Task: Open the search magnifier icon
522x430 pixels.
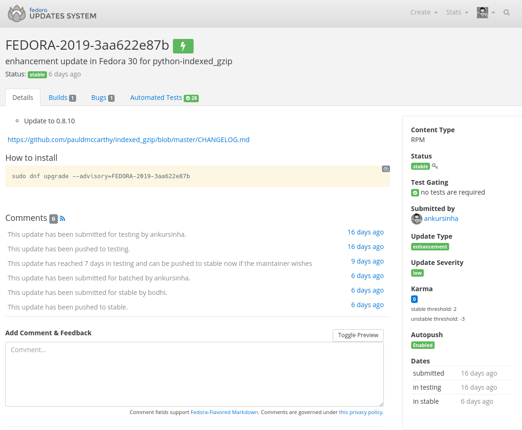Action: 506,13
